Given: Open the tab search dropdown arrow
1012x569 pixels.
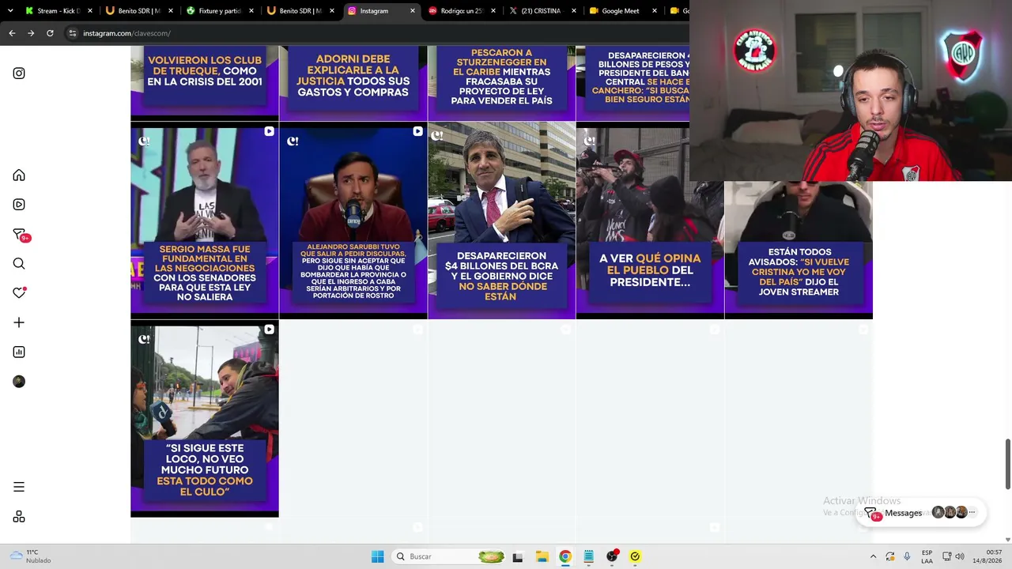Looking at the screenshot, I should click(x=10, y=11).
